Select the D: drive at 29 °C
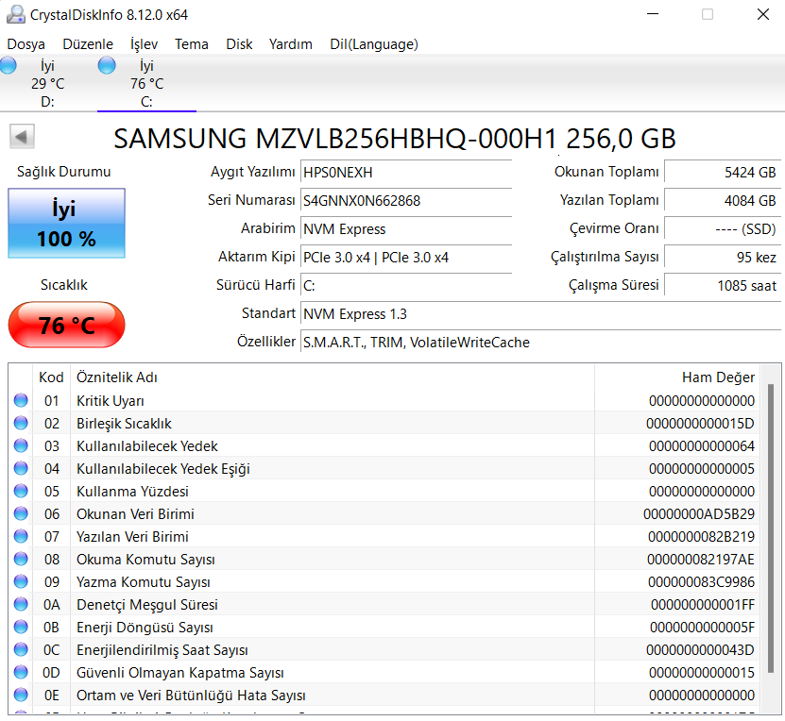 coord(47,83)
